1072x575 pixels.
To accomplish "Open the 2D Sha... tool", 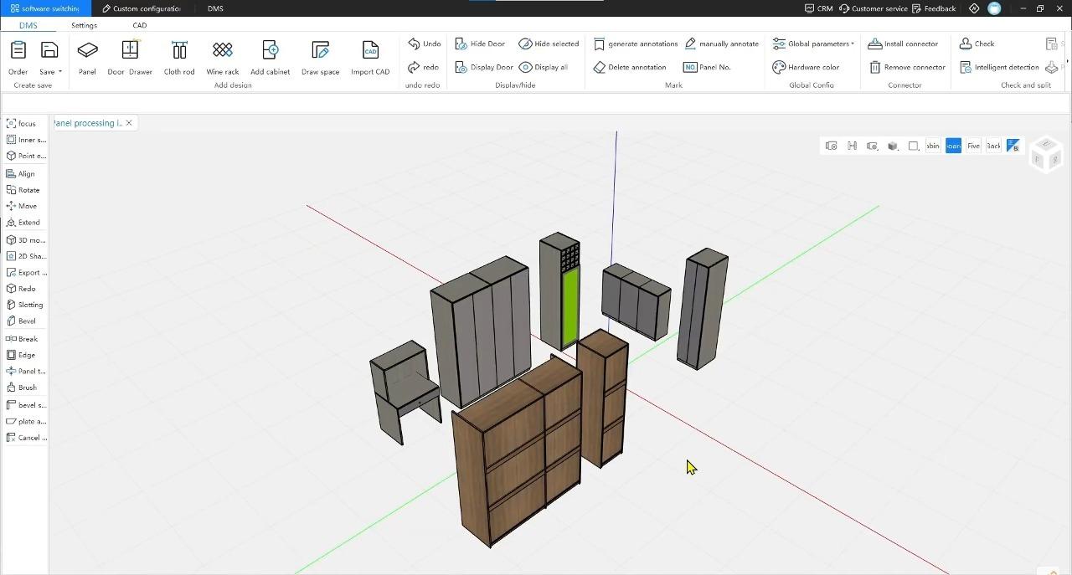I will pos(26,256).
